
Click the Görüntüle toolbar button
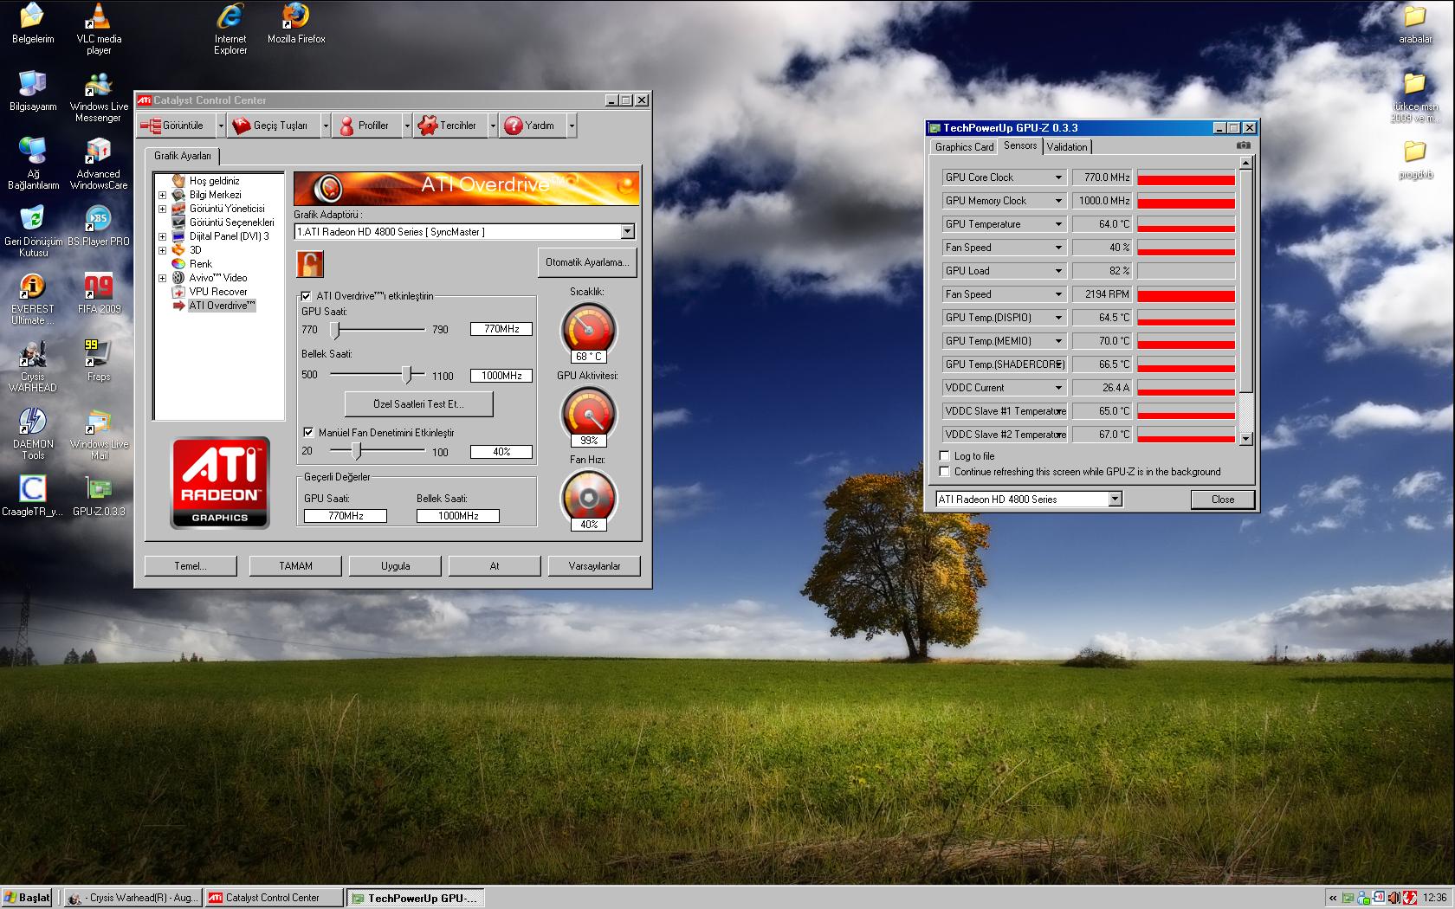pyautogui.click(x=175, y=126)
